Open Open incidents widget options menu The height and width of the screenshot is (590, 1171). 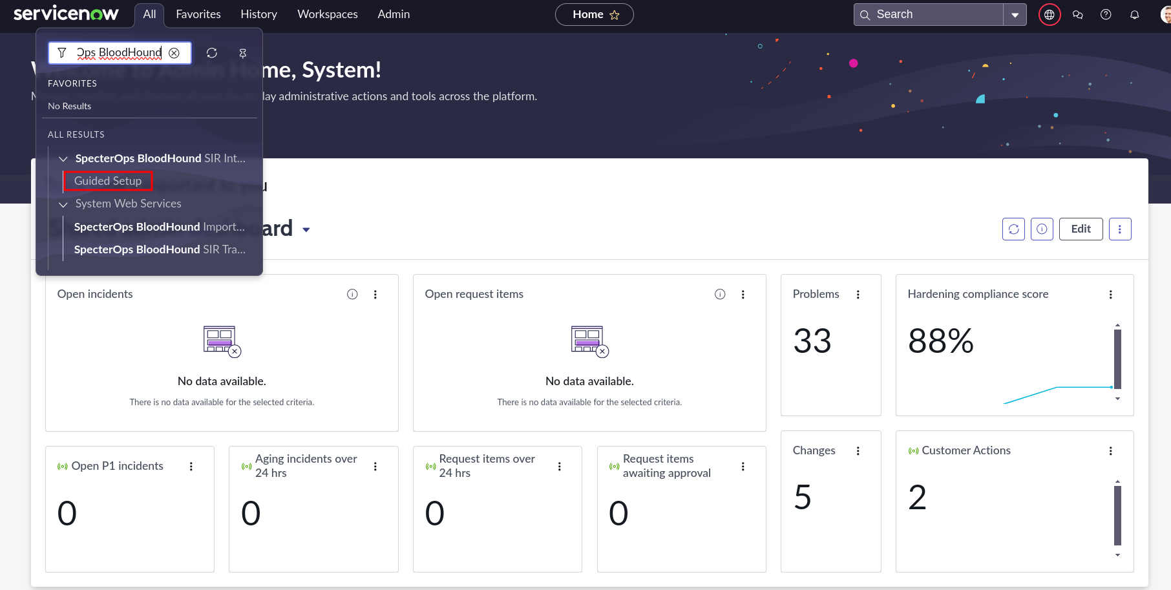(375, 295)
